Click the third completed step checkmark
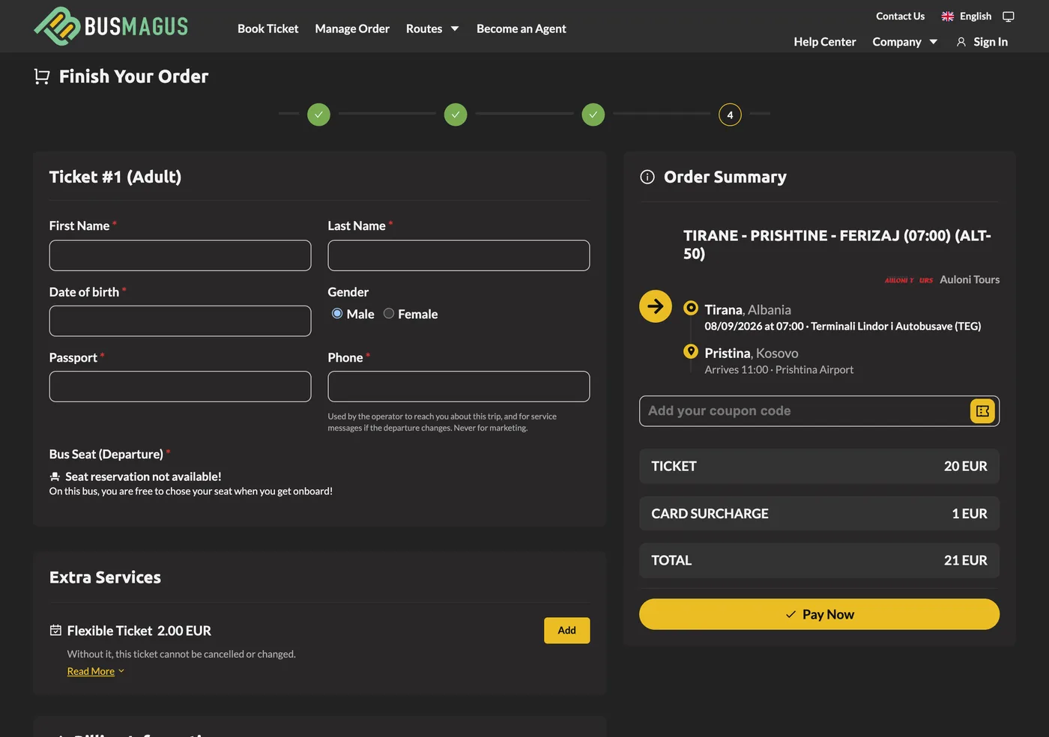The height and width of the screenshot is (737, 1049). 593,115
